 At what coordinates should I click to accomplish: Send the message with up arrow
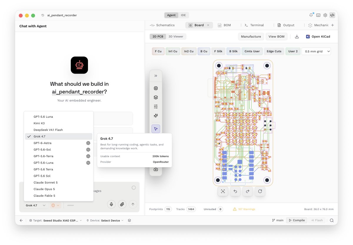[133, 204]
